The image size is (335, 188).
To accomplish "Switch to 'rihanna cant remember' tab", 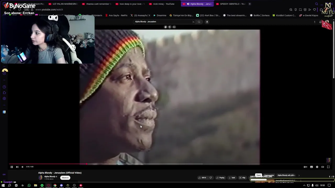I will tap(97, 4).
